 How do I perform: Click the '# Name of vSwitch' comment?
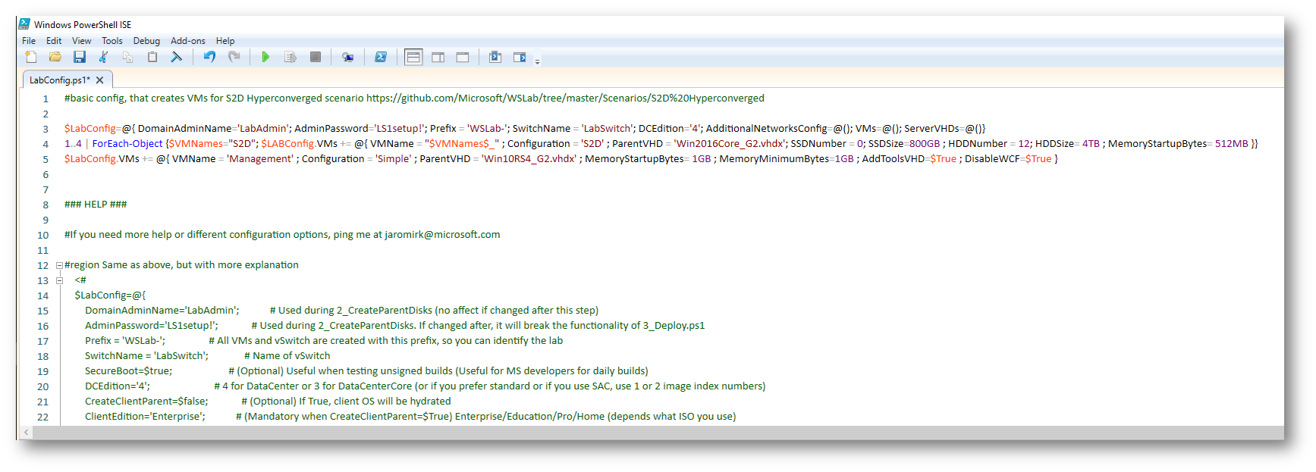[x=287, y=356]
